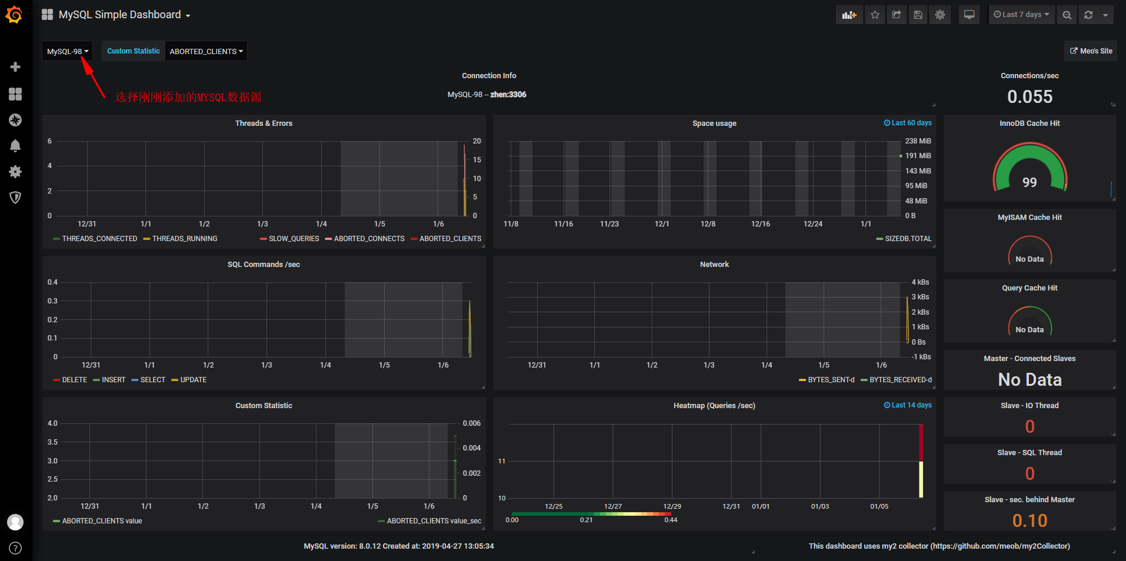Cycle view mode with monitor icon
Viewport: 1126px width, 561px height.
pos(969,15)
